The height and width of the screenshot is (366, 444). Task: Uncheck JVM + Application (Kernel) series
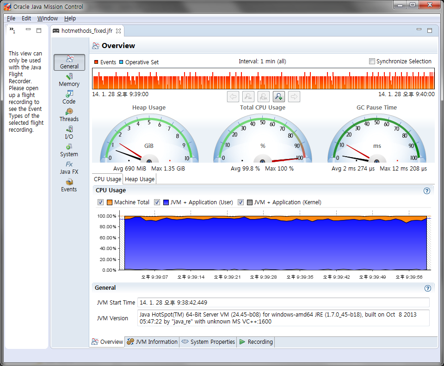point(240,202)
